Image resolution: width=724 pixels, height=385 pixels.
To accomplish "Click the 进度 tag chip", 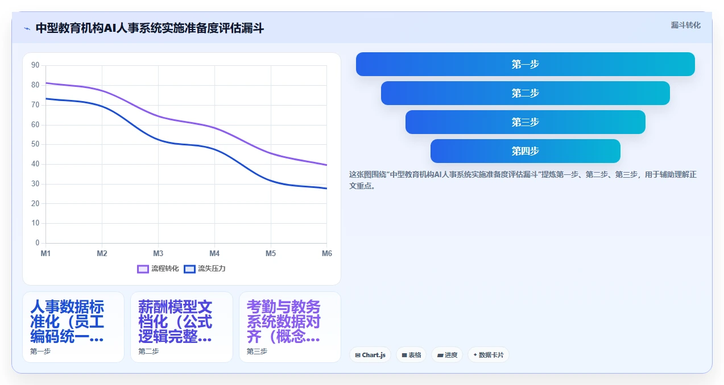I will 447,355.
